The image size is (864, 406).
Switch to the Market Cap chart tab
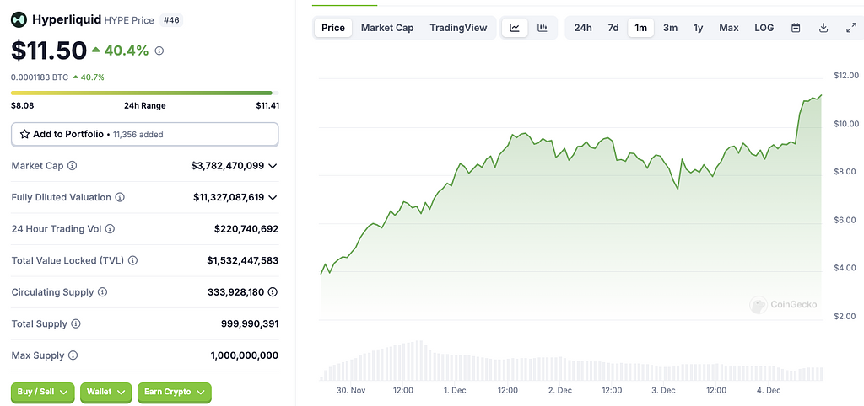pos(387,28)
